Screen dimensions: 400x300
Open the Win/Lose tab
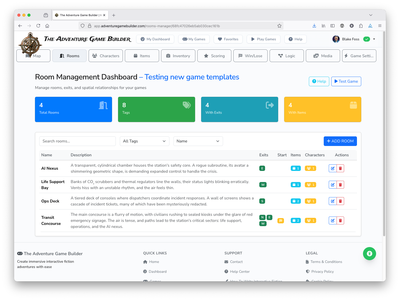(x=250, y=56)
